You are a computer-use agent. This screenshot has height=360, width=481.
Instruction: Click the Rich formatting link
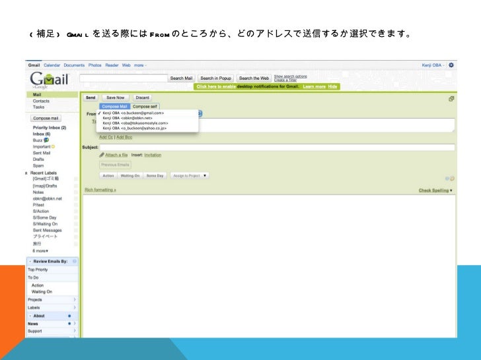point(100,190)
